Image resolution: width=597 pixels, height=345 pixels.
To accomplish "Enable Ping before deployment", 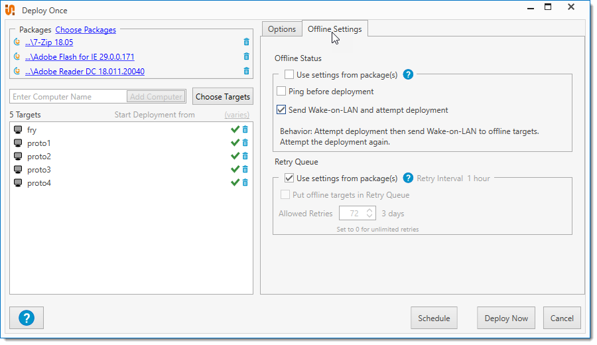I will click(x=282, y=92).
